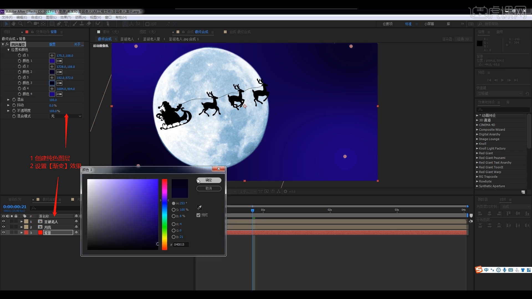Click the point picker for 点 1
The width and height of the screenshot is (532, 299).
[x=52, y=55]
